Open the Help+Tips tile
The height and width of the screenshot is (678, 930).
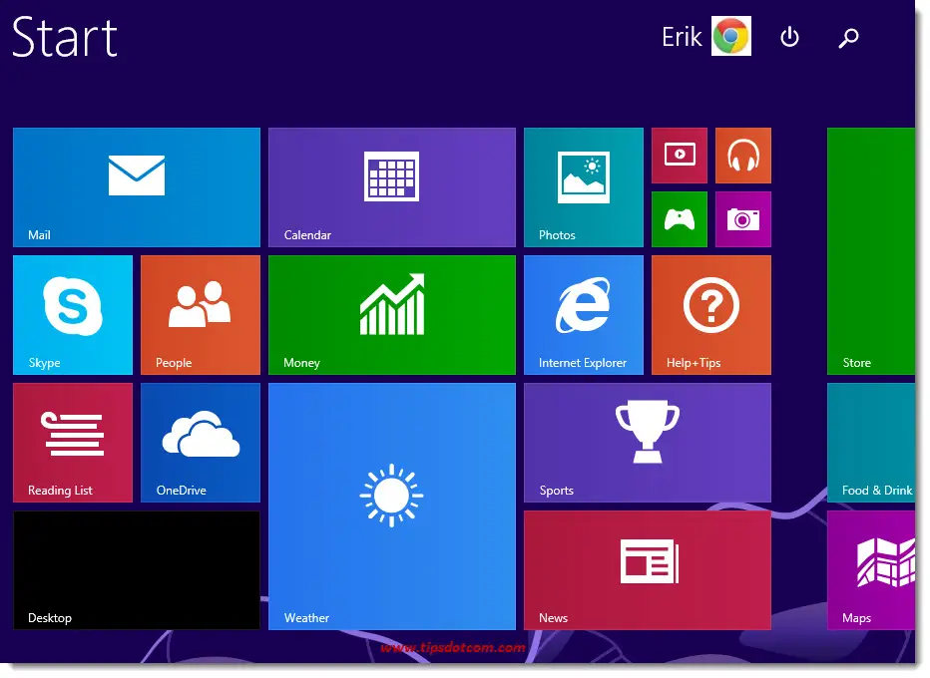coord(711,315)
